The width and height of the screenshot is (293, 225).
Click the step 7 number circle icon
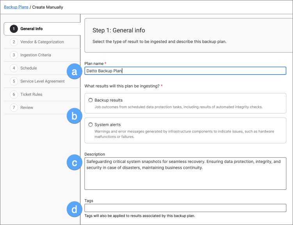click(x=14, y=107)
